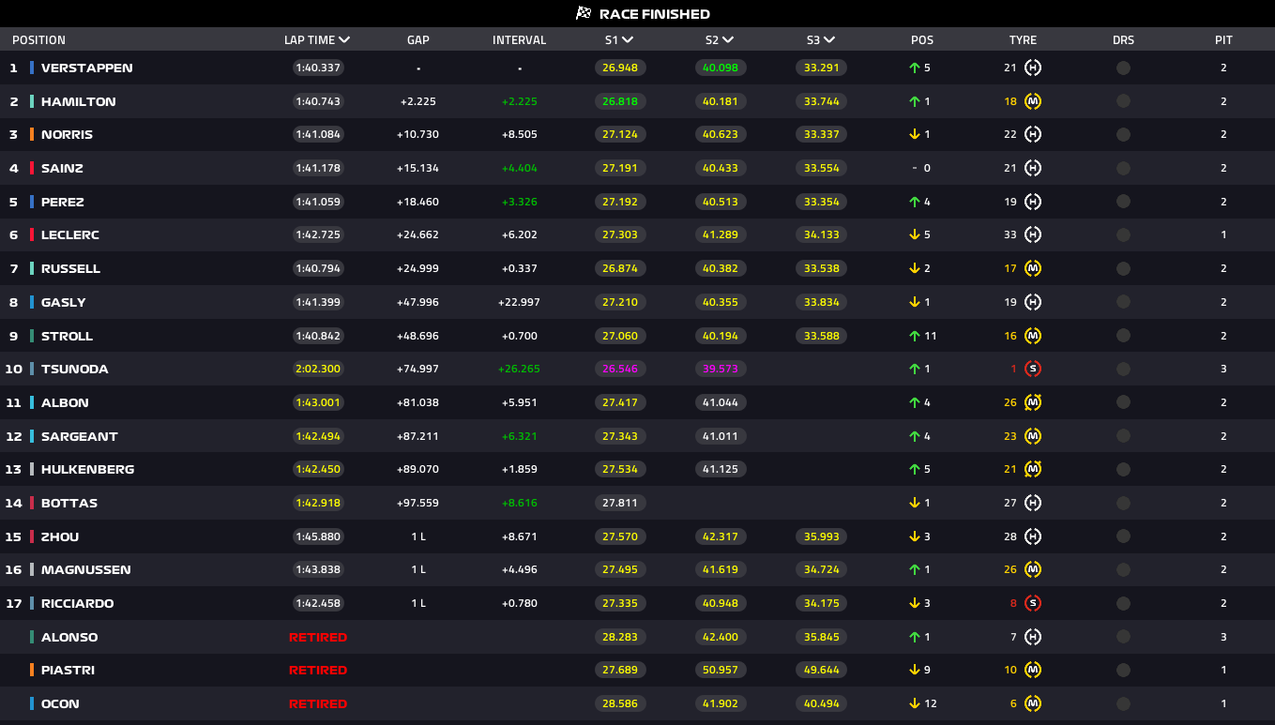Select Hamilton's teal position color bar
The width and height of the screenshot is (1275, 725).
32,101
